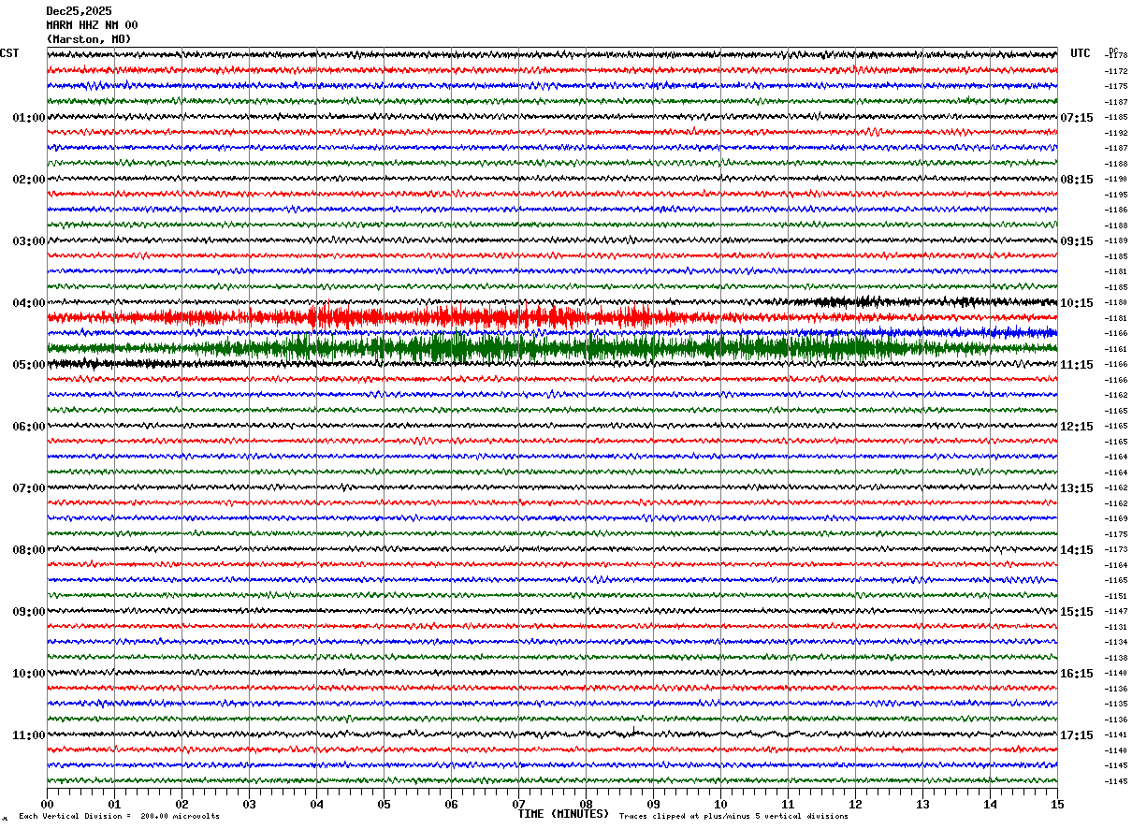The image size is (1132, 829).
Task: Click the 11:15 UTC time label
Action: (1077, 365)
